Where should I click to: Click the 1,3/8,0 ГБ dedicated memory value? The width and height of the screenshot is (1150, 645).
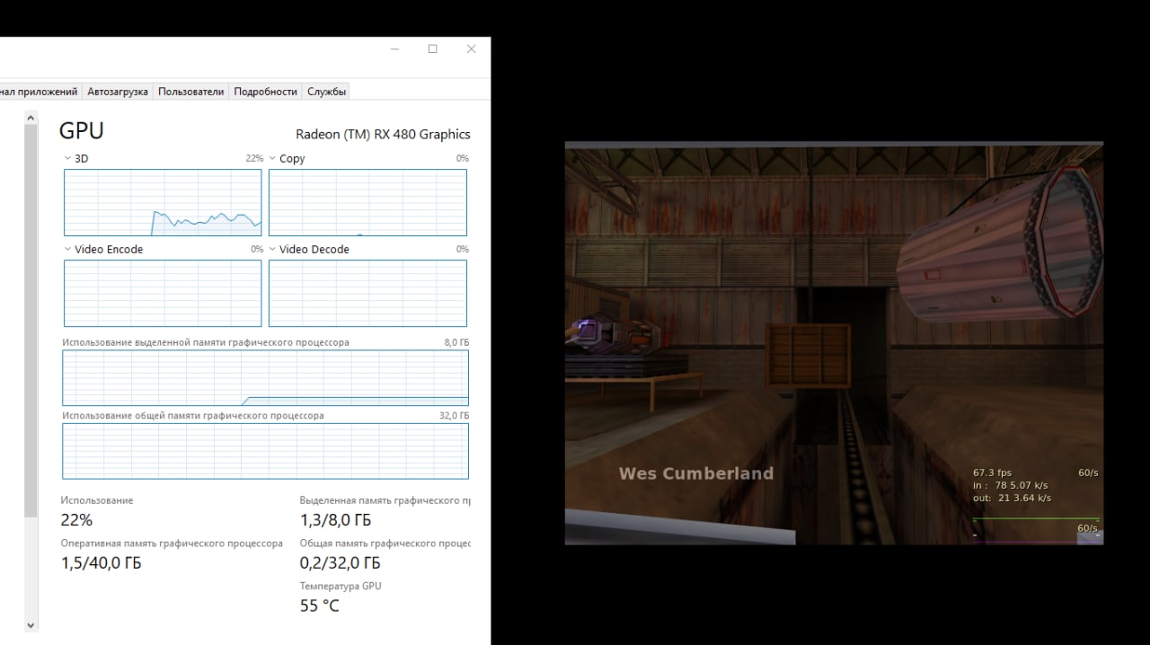335,520
